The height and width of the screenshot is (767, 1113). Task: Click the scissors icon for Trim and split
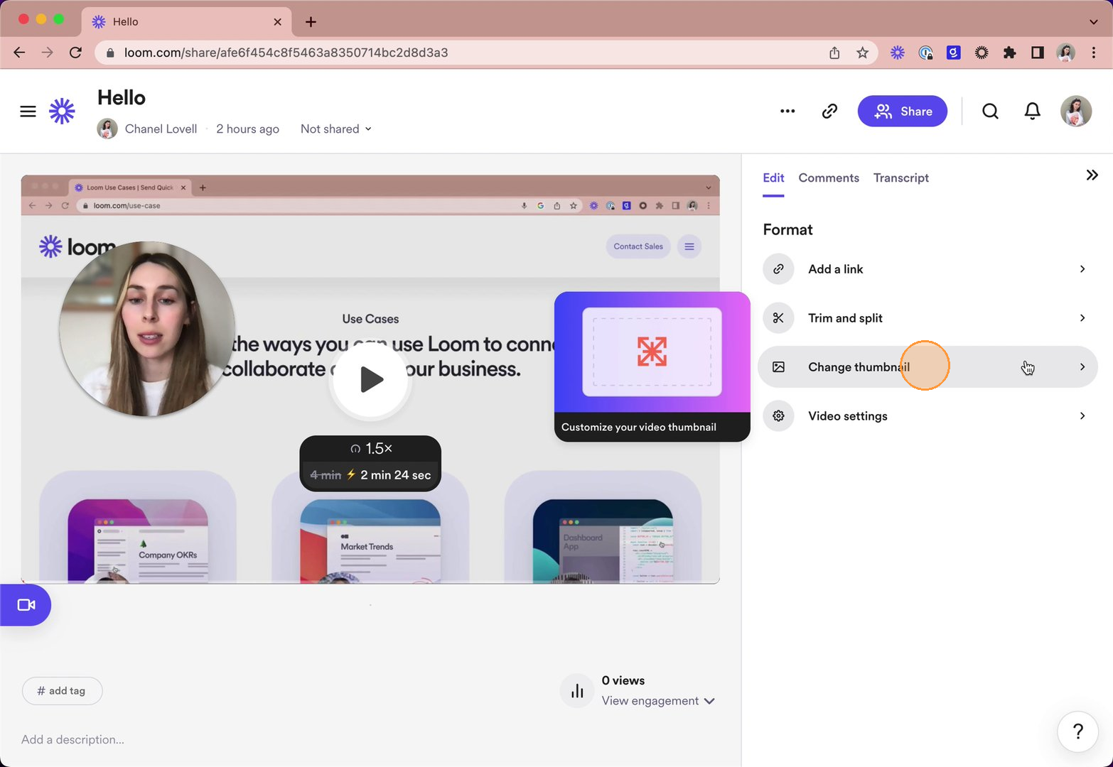click(x=778, y=318)
